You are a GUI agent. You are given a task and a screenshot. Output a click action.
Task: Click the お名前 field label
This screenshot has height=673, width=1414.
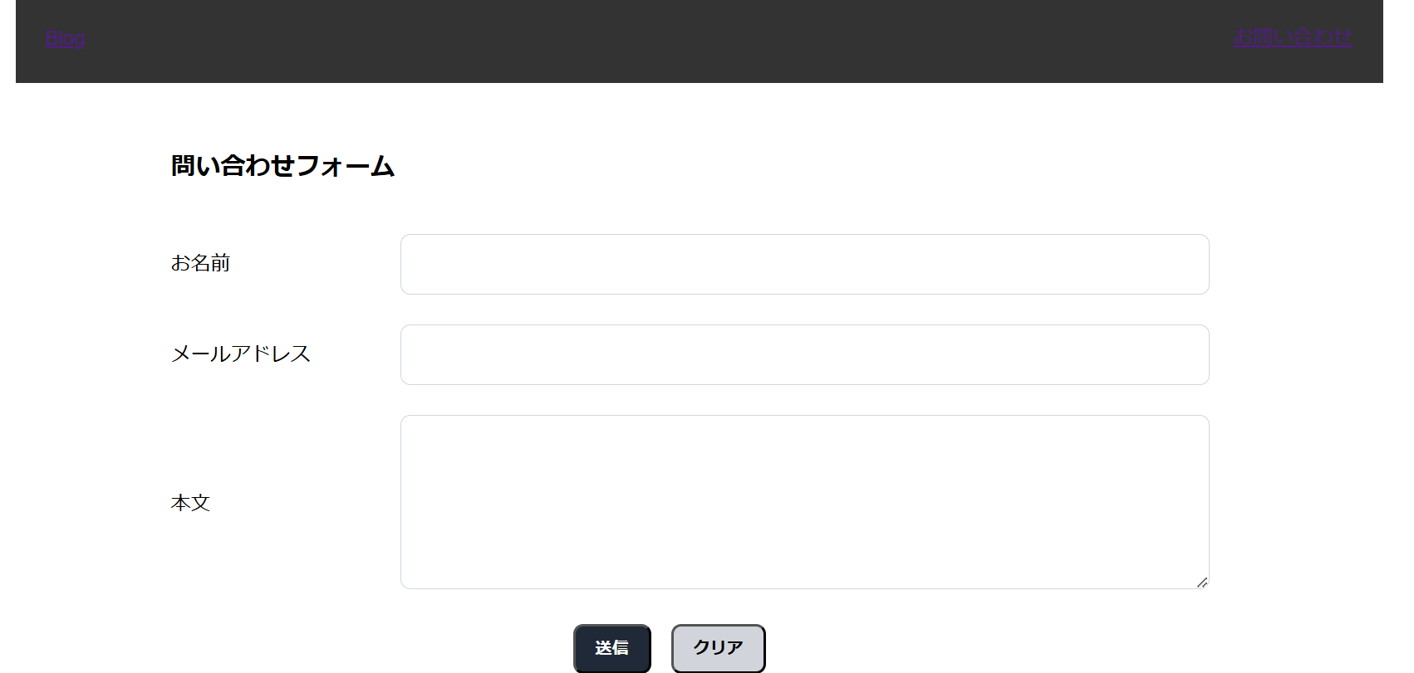tap(200, 263)
